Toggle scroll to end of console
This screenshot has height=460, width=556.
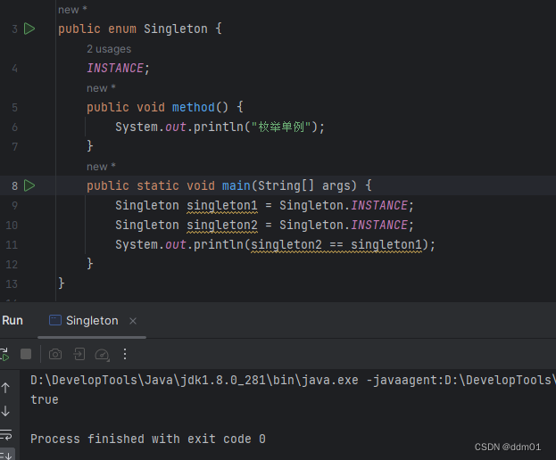(x=7, y=455)
